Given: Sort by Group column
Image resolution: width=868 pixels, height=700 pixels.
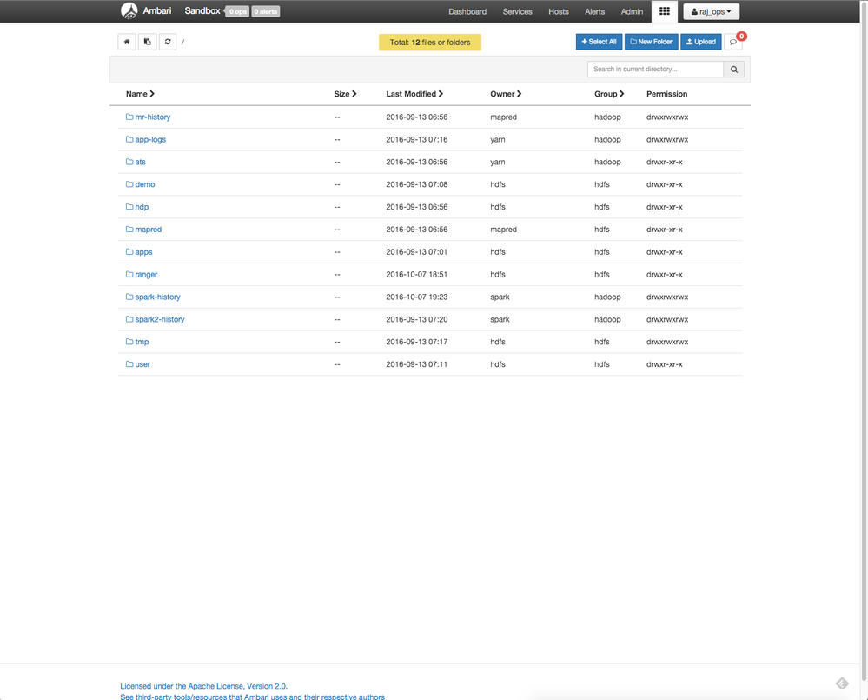Looking at the screenshot, I should coord(609,94).
